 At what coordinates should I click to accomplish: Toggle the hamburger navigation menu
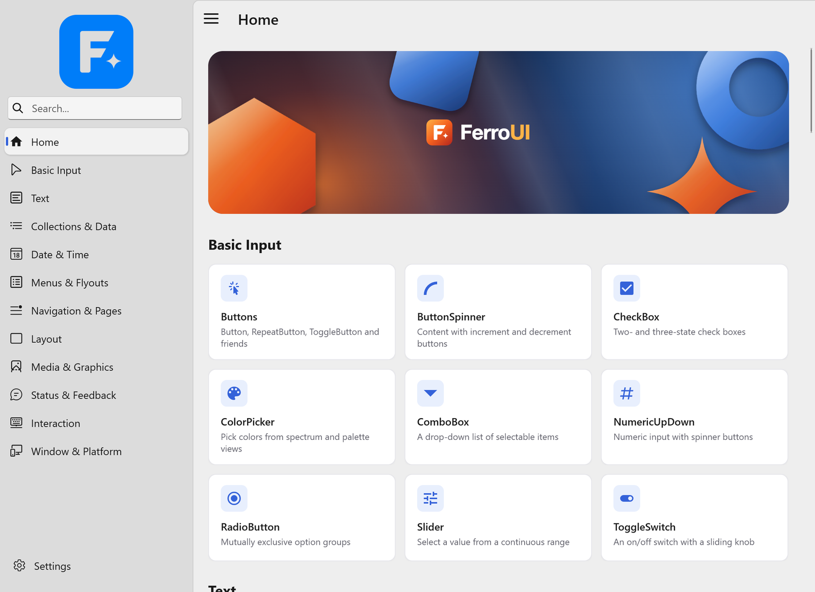coord(211,19)
